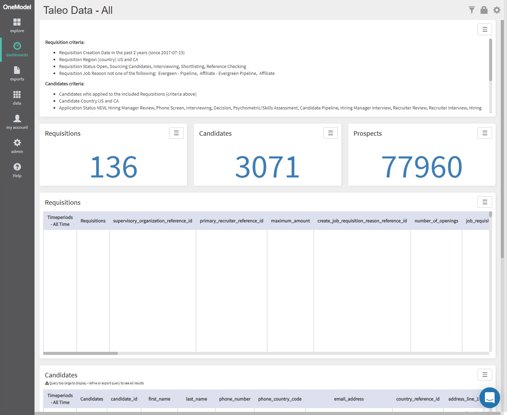Open Prospects metric tile menu
Screen dimensions: 507x415
(x=485, y=133)
